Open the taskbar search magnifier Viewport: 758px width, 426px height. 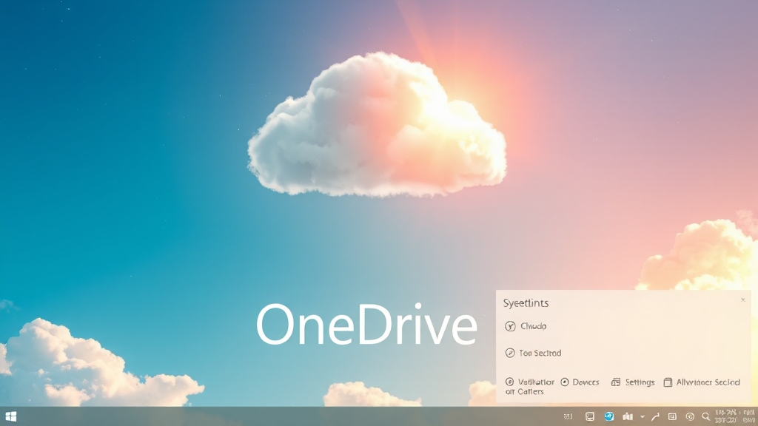(705, 416)
